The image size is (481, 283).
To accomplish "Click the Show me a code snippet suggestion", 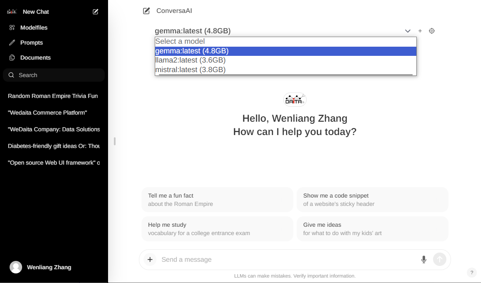I will [x=372, y=199].
